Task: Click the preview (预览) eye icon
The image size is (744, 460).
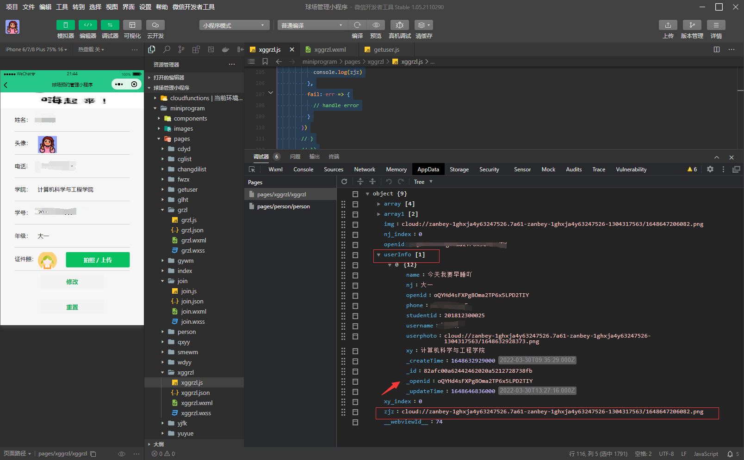Action: (x=376, y=25)
